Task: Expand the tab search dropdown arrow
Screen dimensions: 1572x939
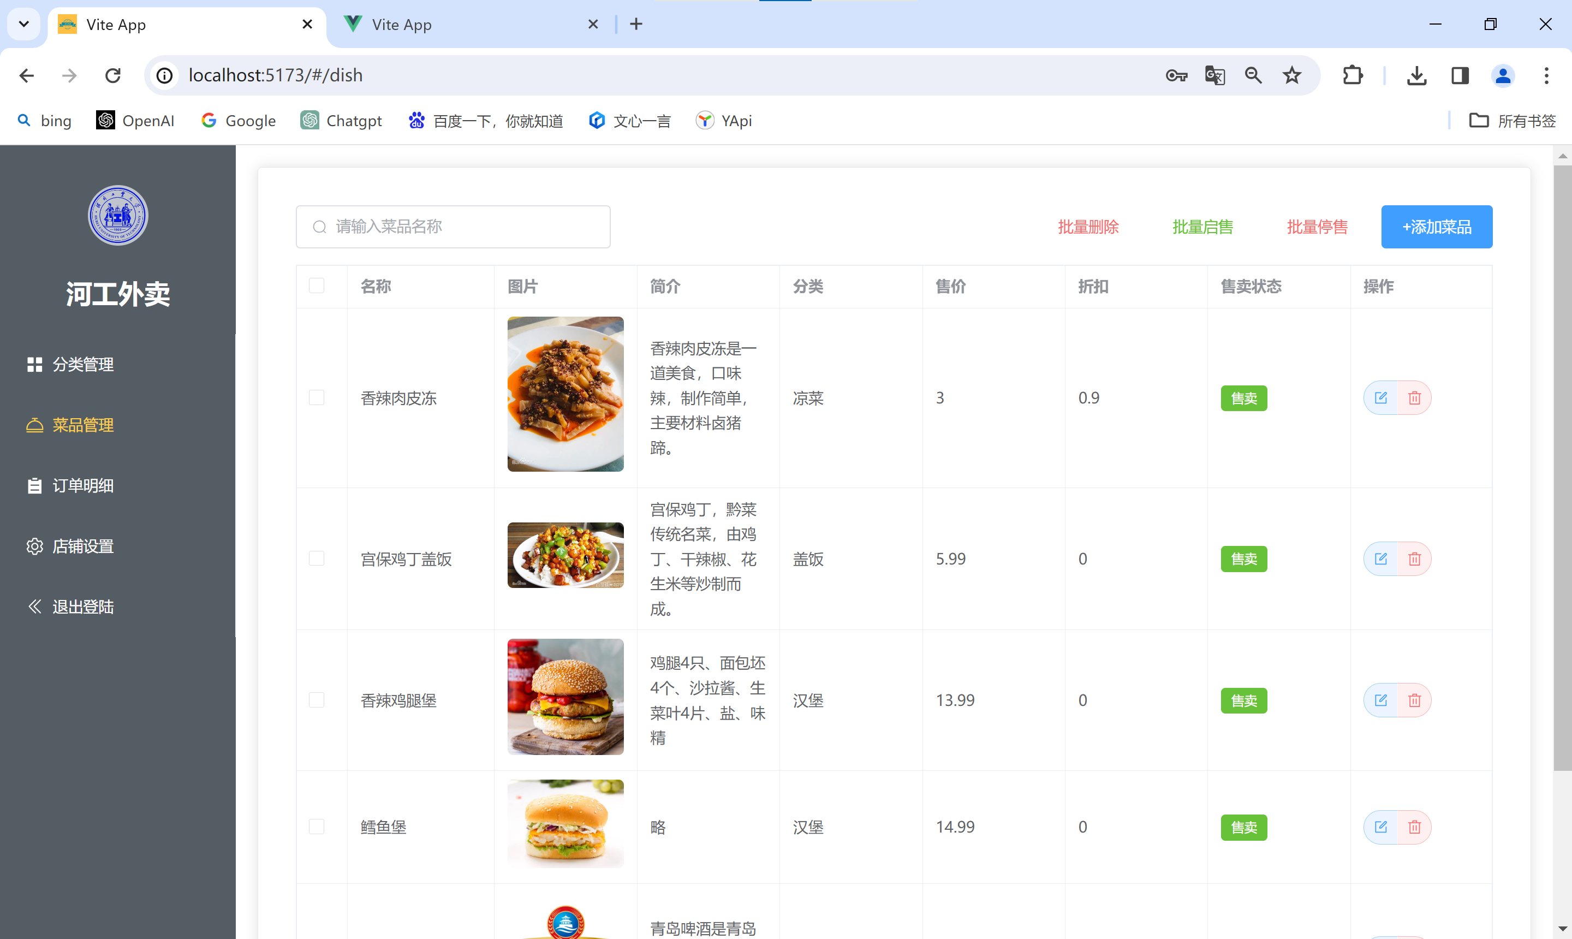Action: 24,24
